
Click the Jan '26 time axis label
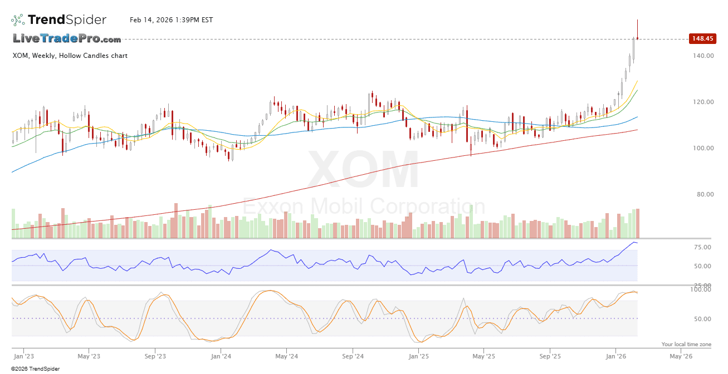point(615,356)
